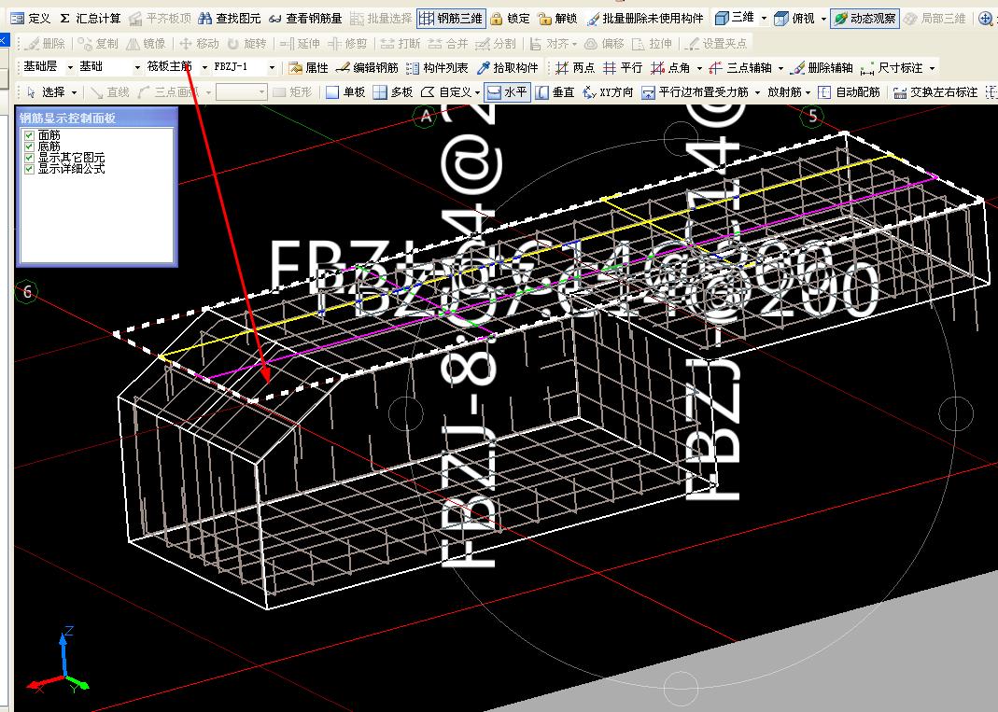Viewport: 998px width, 712px height.
Task: Click axis bubble labeled A
Action: 425,117
